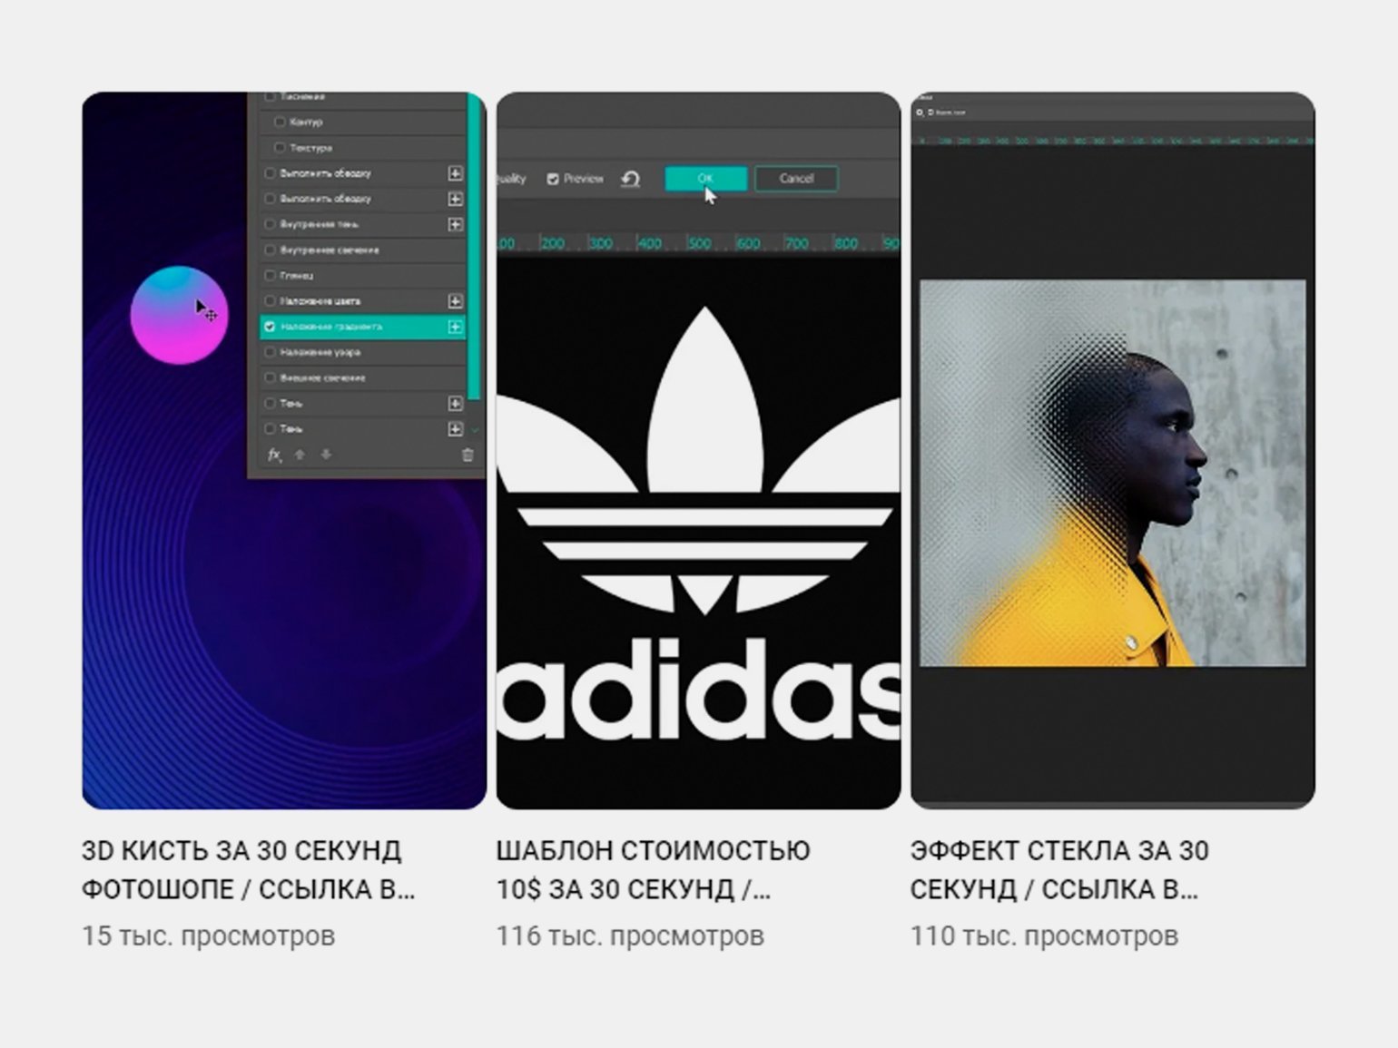Click the 500 mark on the ruler

pos(699,243)
